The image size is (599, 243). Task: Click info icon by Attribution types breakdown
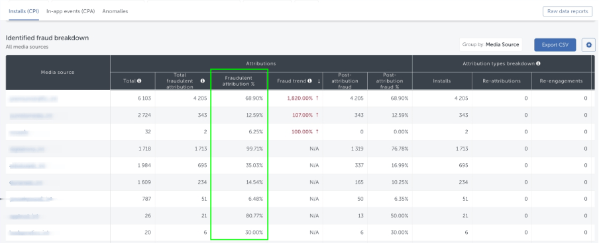538,63
